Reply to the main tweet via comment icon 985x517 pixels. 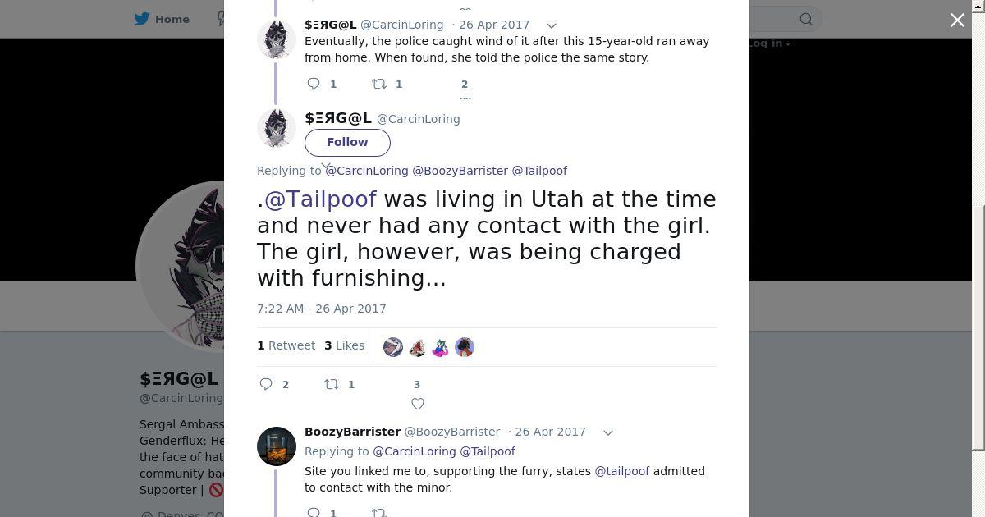pos(266,384)
